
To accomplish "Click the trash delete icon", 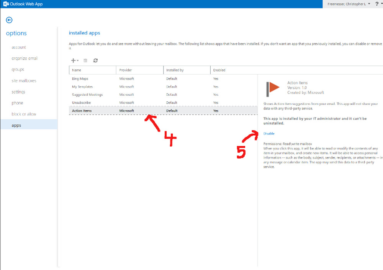I will point(85,61).
